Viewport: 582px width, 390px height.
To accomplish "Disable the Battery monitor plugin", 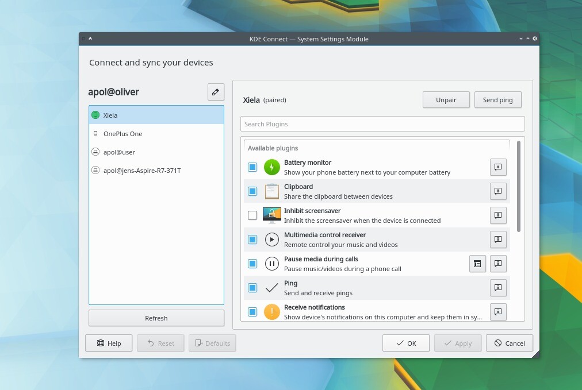I will pos(252,167).
